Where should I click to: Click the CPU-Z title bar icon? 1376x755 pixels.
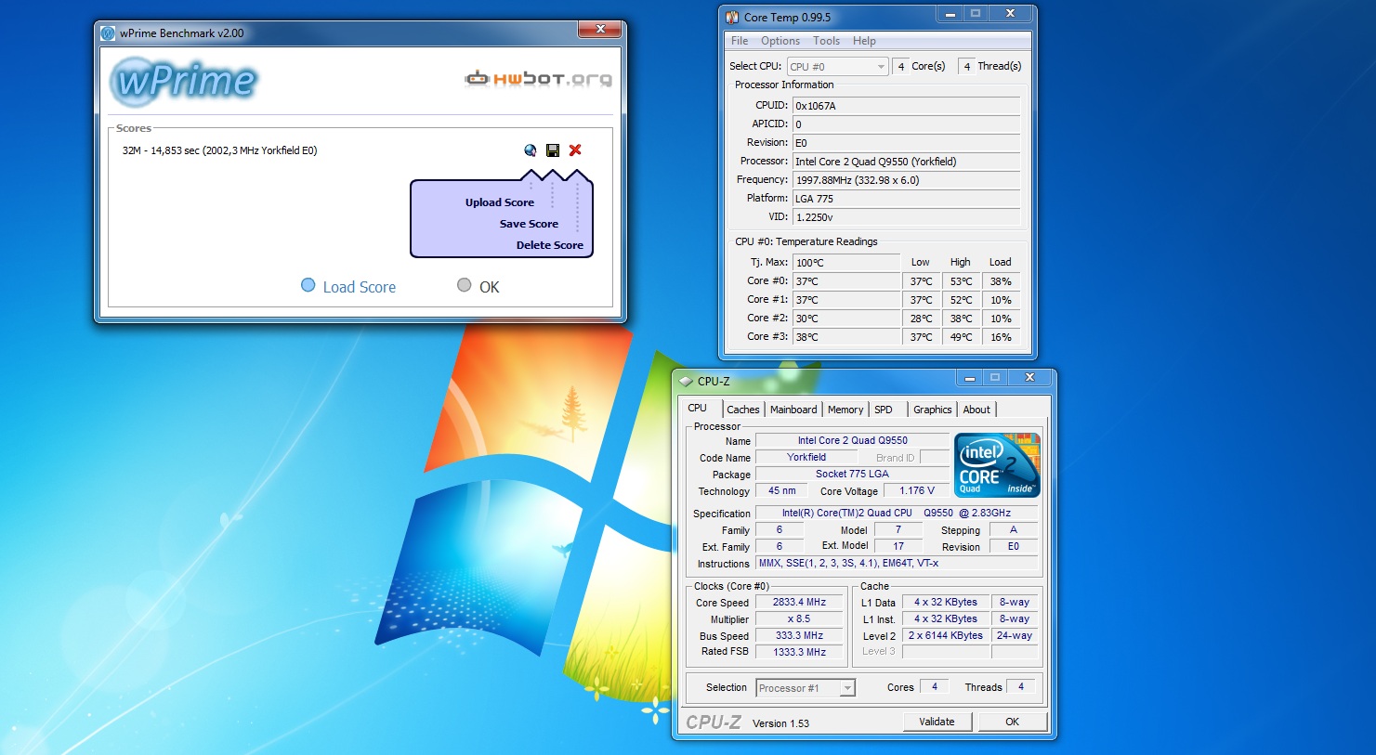[687, 381]
